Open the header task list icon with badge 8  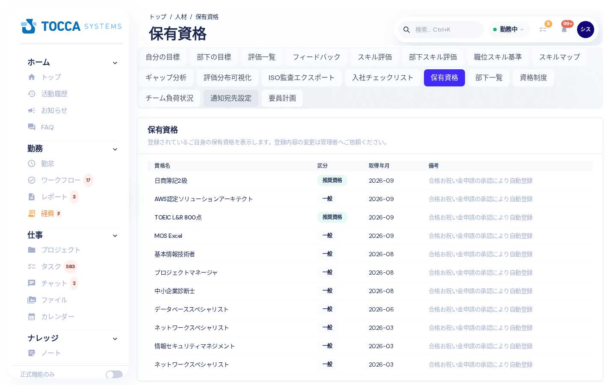[x=543, y=30]
